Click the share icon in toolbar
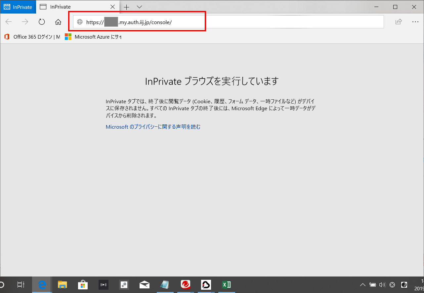The height and width of the screenshot is (293, 424). (x=399, y=22)
